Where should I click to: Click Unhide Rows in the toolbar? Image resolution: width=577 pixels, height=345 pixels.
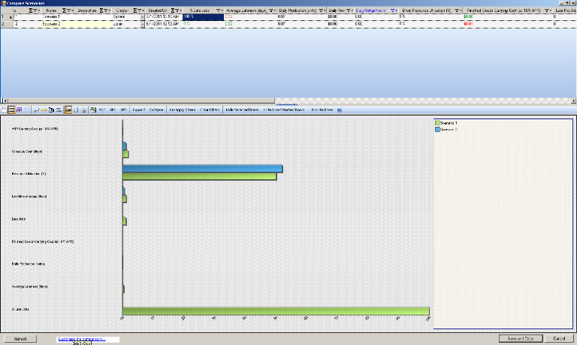point(322,109)
